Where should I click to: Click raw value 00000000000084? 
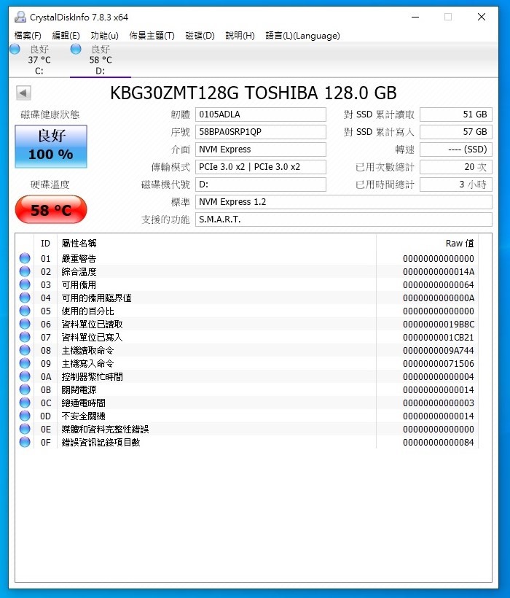click(x=439, y=443)
